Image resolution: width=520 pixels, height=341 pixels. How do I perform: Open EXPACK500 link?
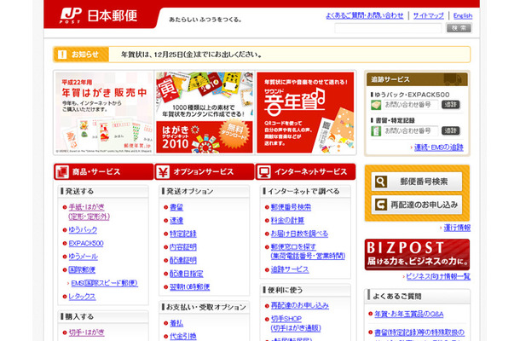pos(86,243)
